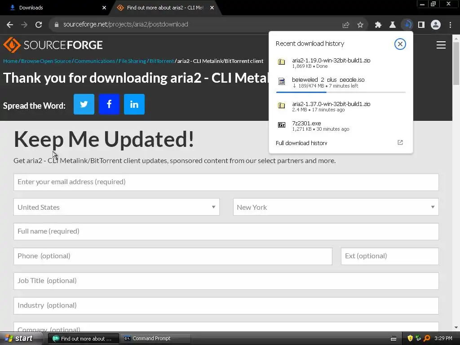Share this page via the share icon
The image size is (460, 345).
pyautogui.click(x=346, y=25)
